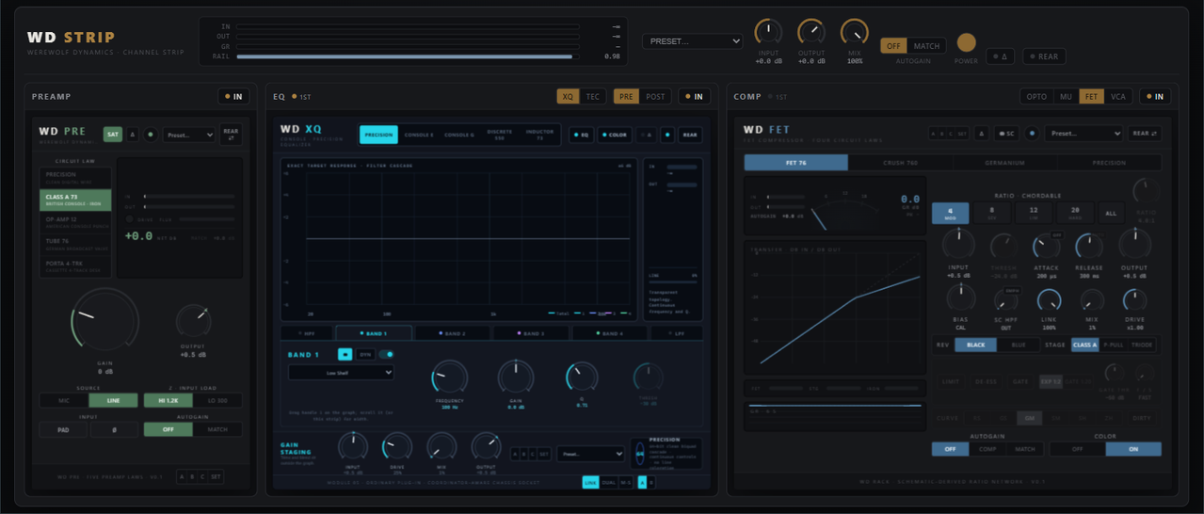Screen dimensions: 1204x514
Task: Click the compressor OUTPUT knob
Action: (1134, 245)
